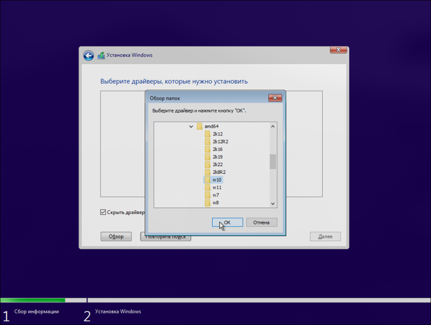
Task: Toggle the hide incompatible drivers checkbox
Action: point(103,212)
